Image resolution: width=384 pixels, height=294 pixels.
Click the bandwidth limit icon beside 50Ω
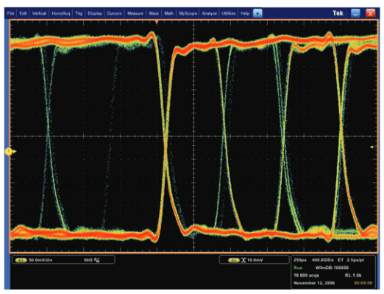click(x=97, y=260)
